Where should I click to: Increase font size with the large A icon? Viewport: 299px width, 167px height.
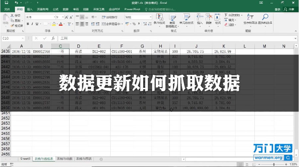click(66, 17)
